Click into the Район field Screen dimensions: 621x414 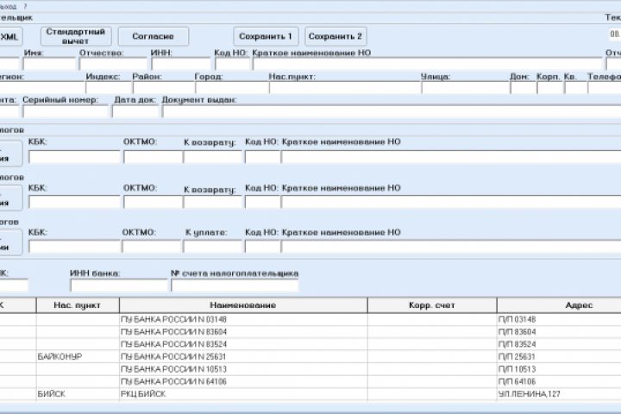click(x=164, y=88)
